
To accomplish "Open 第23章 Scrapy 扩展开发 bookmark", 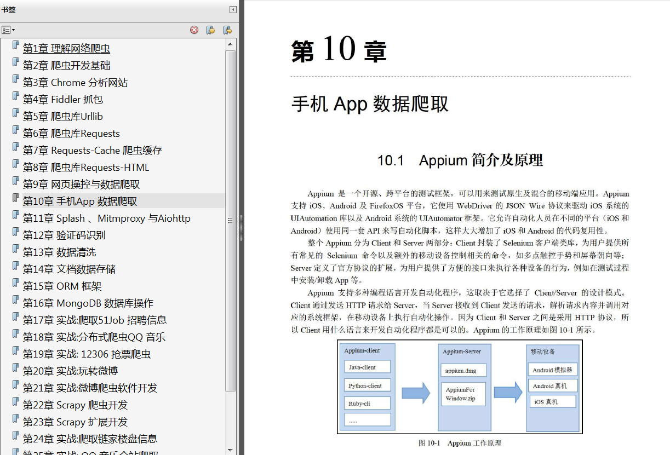I will pyautogui.click(x=75, y=422).
